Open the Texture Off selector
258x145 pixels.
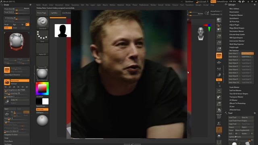[42, 62]
